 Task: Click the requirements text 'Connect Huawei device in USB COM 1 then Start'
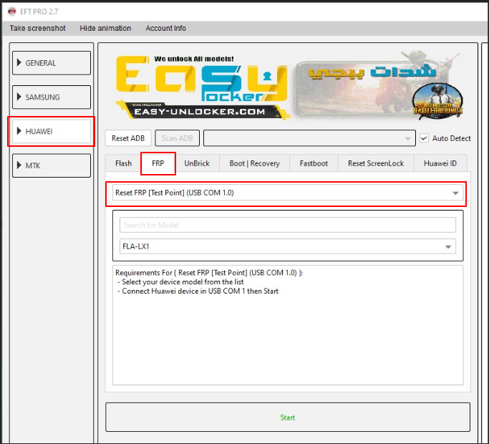tap(200, 291)
